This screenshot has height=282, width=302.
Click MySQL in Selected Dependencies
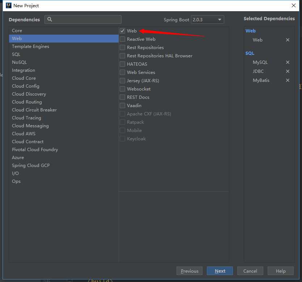click(x=260, y=62)
